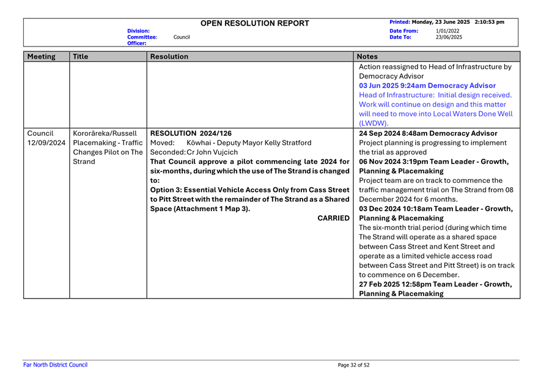Select the meeting date '12/09/2024'

coord(46,143)
